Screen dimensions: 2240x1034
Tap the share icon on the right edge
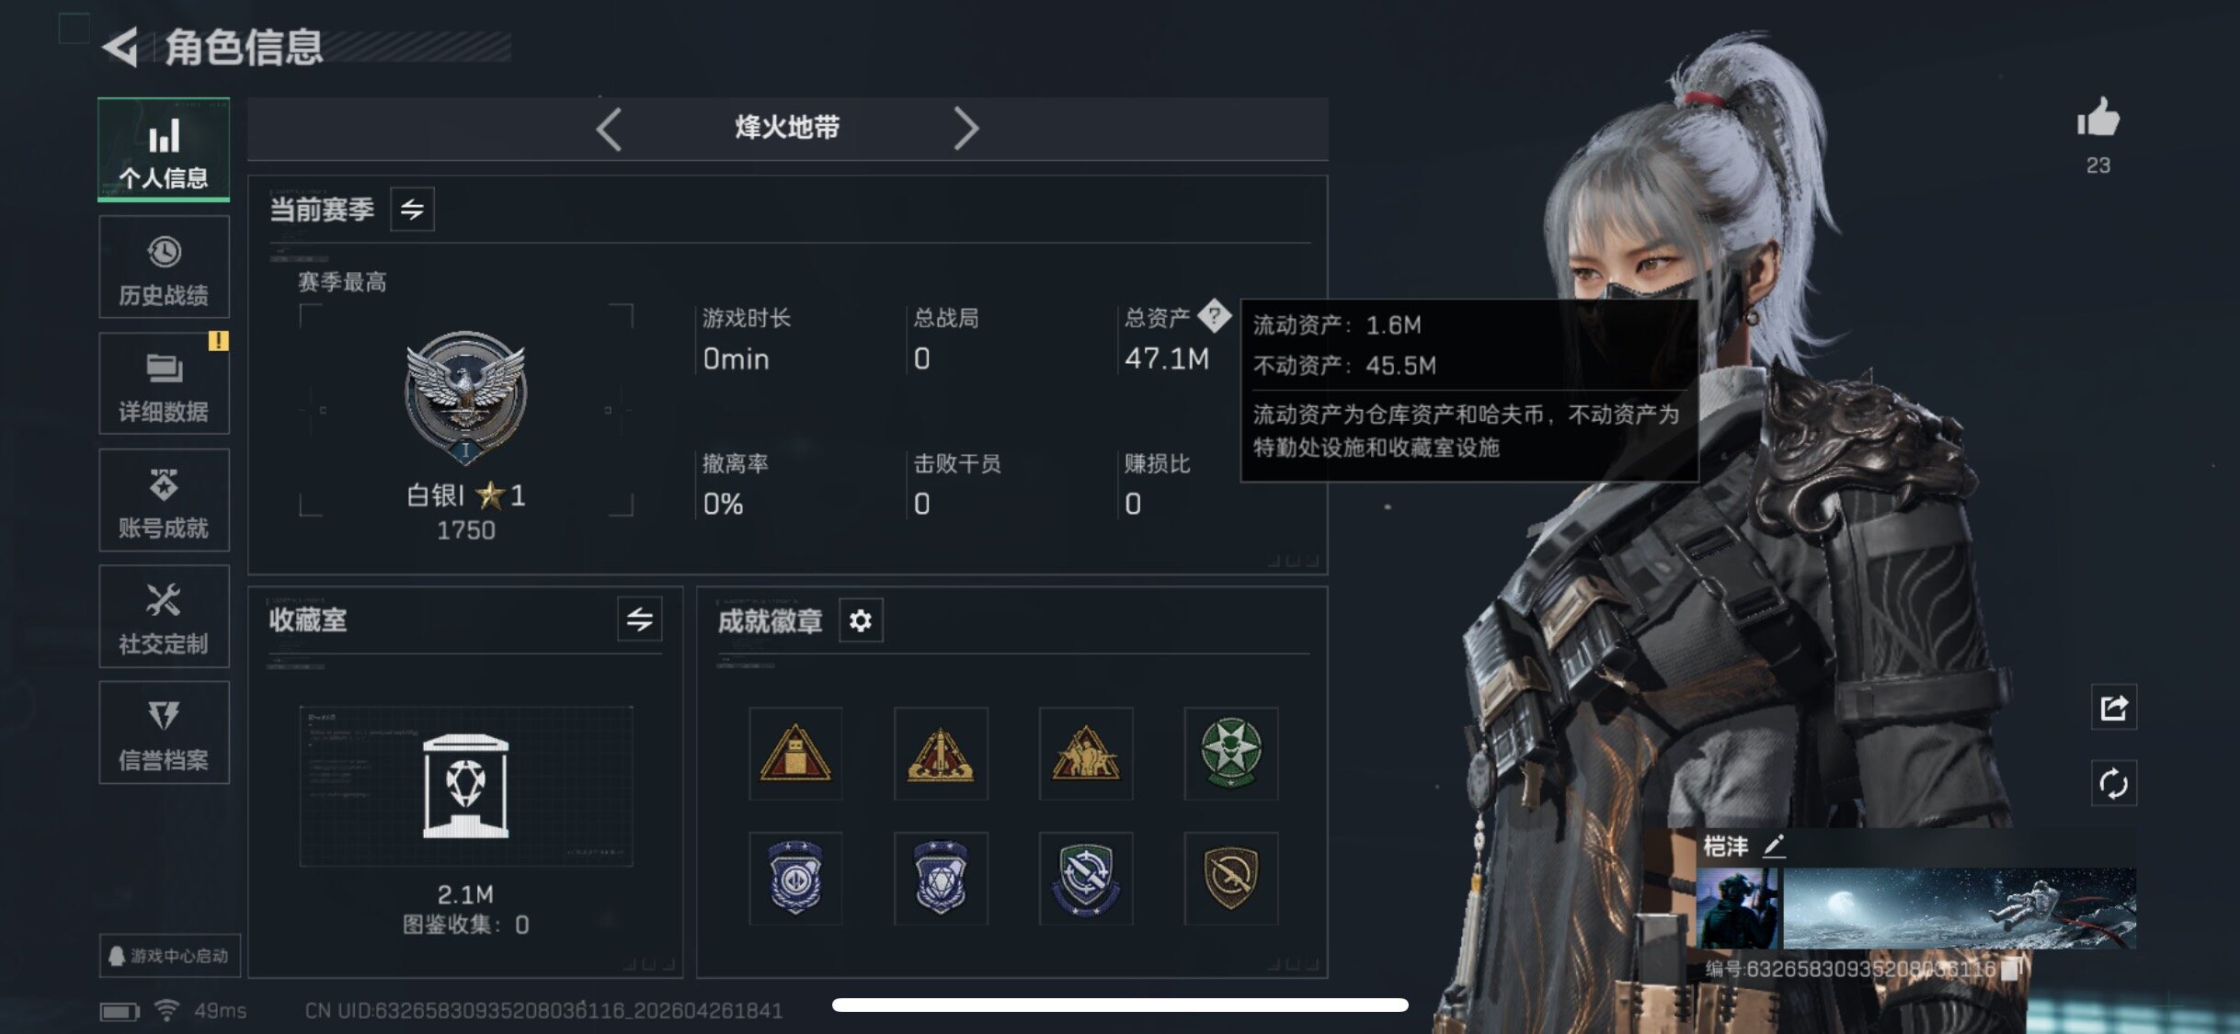[2113, 707]
